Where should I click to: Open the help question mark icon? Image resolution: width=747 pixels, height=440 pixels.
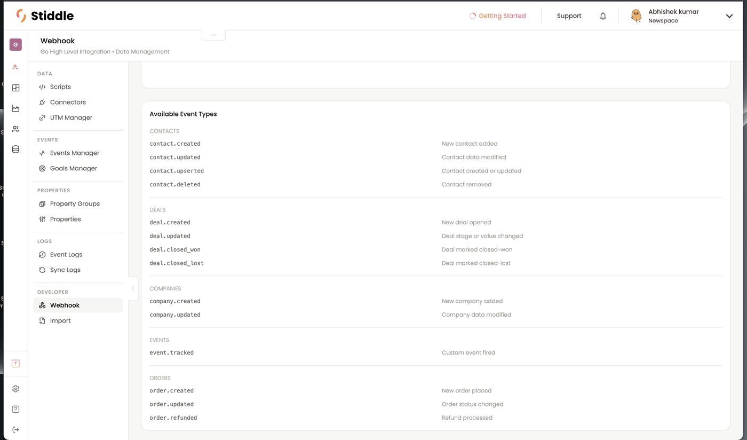click(15, 409)
